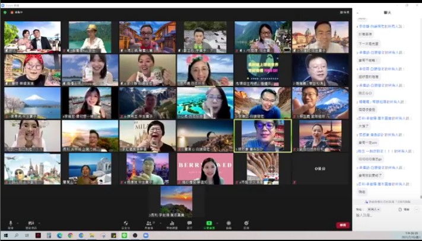Viewport: 422px width, 241px height.
Task: Select the camera-off black tile
Action: (x=321, y=169)
